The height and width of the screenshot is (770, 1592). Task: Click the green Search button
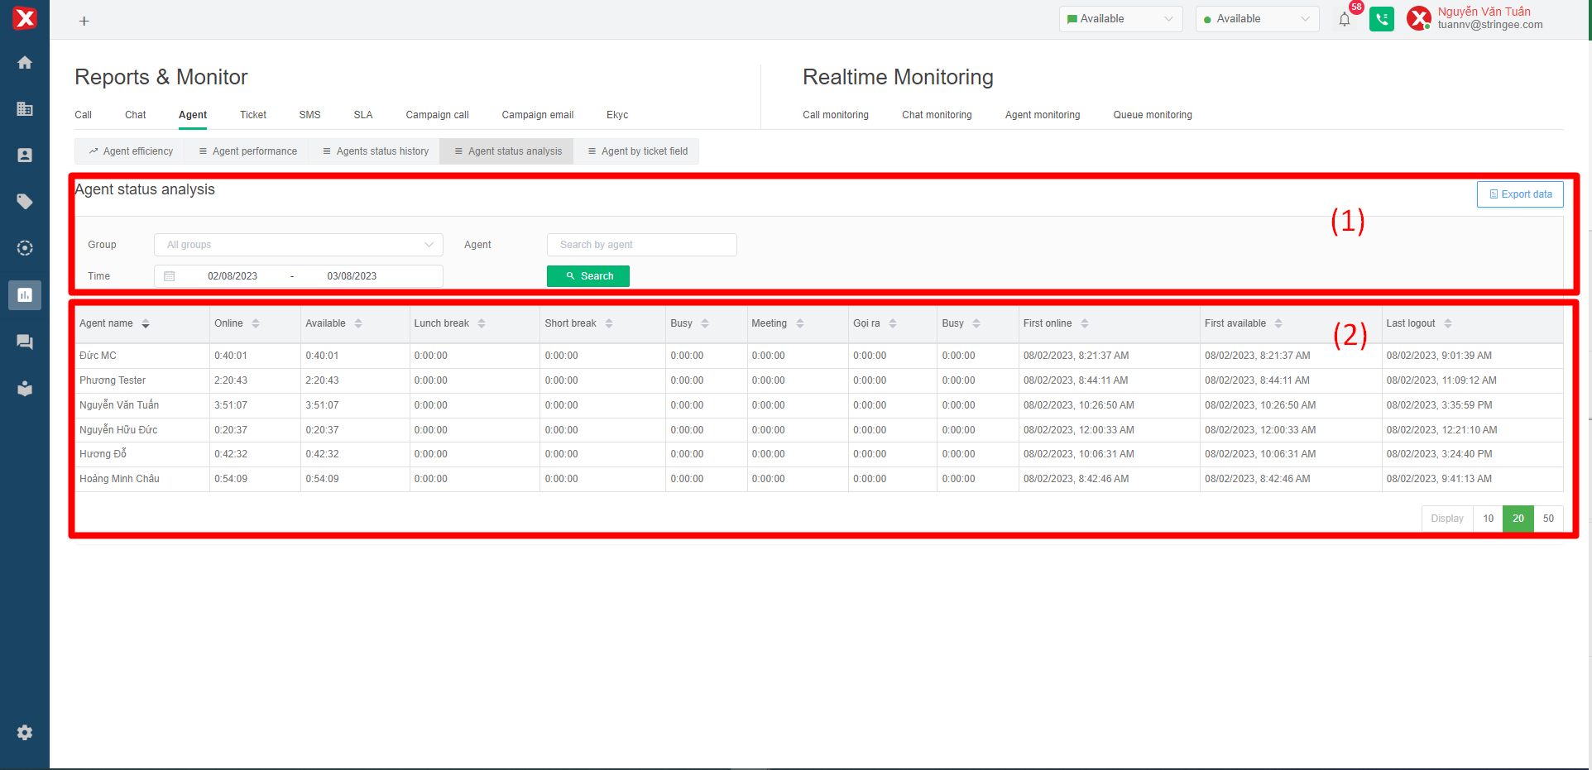tap(587, 276)
